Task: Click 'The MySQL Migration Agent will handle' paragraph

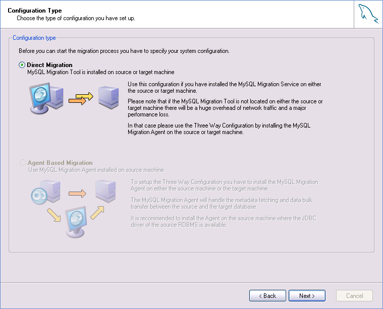Action: pyautogui.click(x=222, y=203)
